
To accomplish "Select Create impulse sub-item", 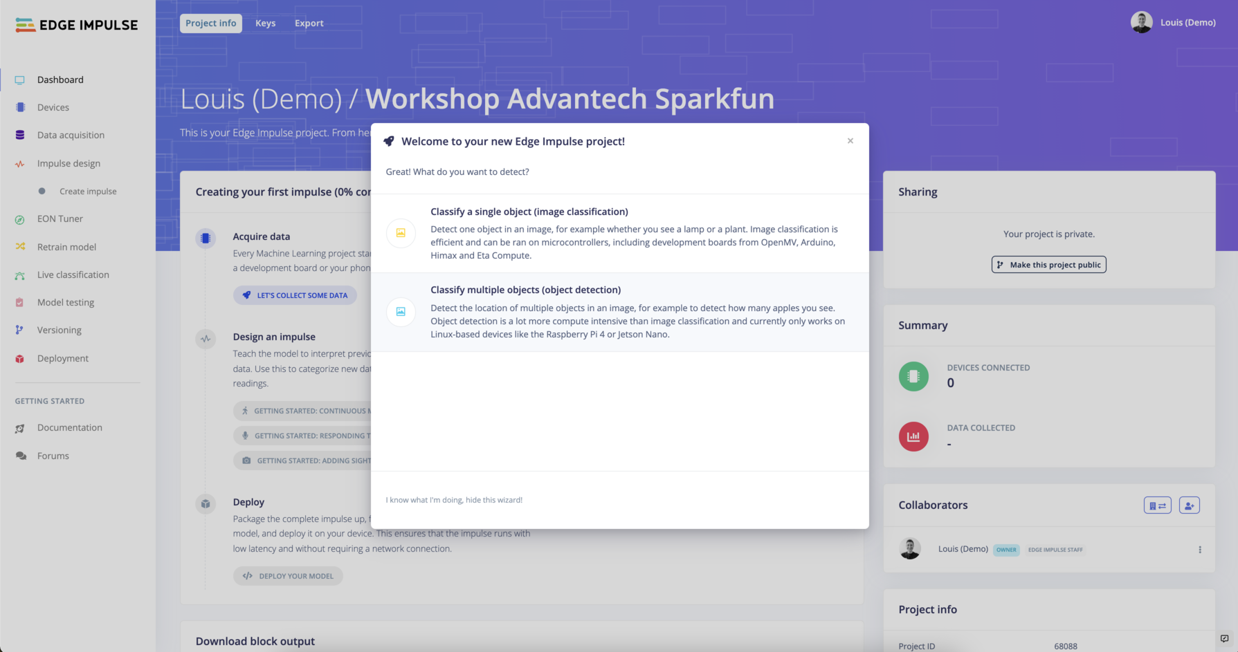I will (88, 192).
